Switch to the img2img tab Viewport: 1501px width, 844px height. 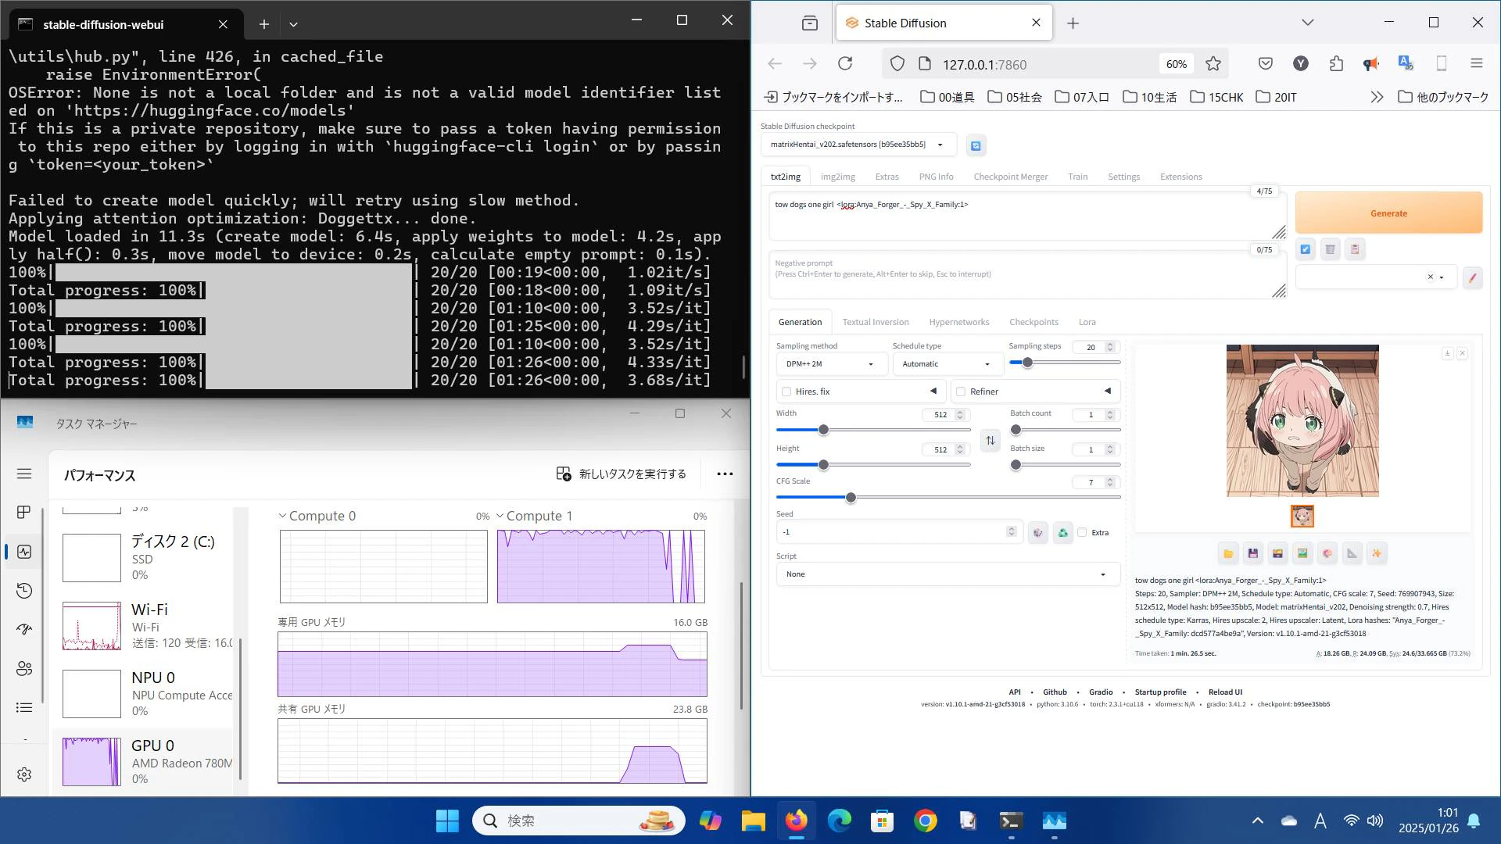click(837, 177)
